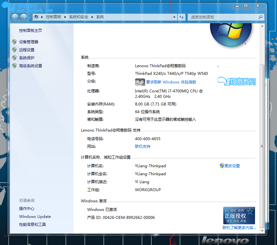Image resolution: width=277 pixels, height=245 pixels.
Task: Click the shield icon beside 远程设置
Action: [x=14, y=50]
